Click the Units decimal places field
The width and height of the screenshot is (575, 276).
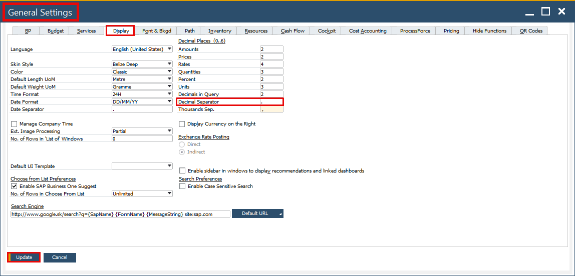[x=271, y=87]
